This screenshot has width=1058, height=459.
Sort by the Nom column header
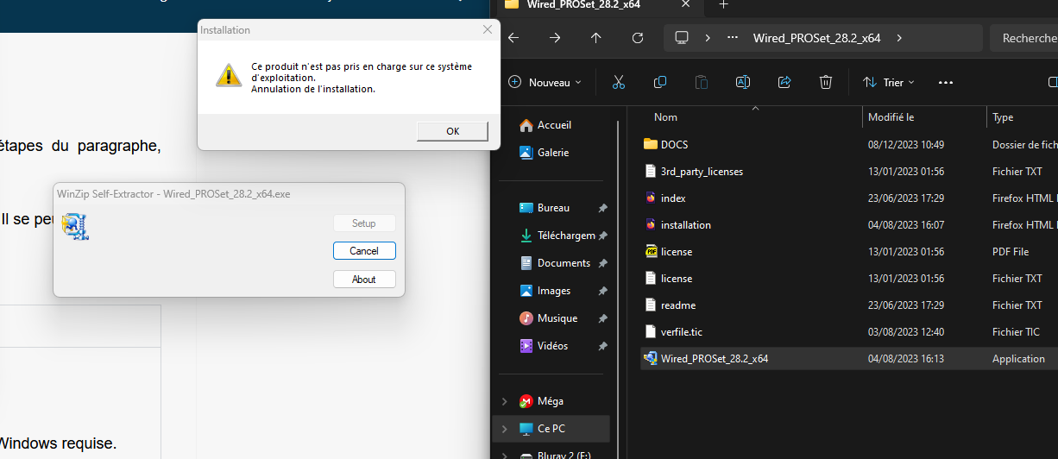(665, 116)
